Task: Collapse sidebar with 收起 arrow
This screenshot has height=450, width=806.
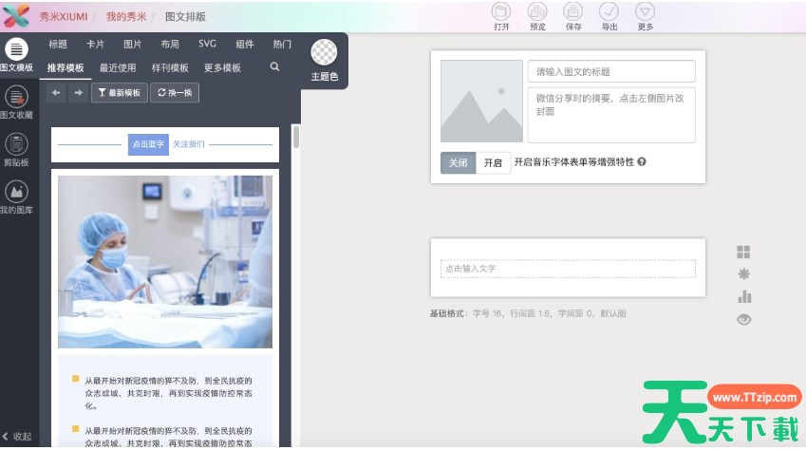Action: [x=16, y=437]
